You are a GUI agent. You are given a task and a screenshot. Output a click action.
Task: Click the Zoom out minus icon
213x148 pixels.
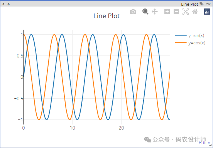176,12
